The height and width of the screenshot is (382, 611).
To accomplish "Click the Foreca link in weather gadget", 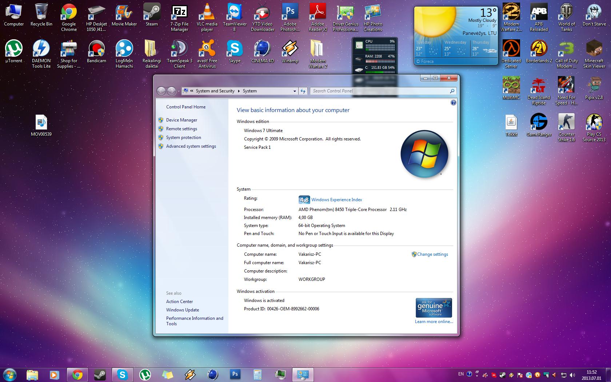I will click(425, 61).
